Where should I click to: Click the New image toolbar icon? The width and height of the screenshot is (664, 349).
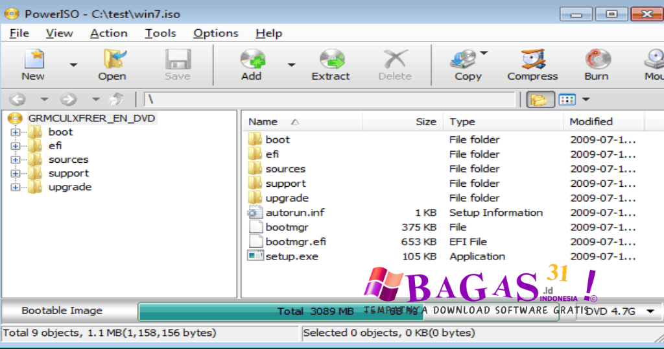[x=34, y=59]
